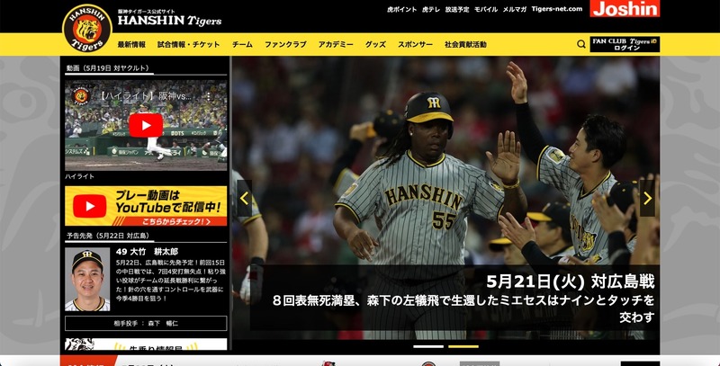Play the highlight video
The width and height of the screenshot is (720, 366).
pos(145,124)
